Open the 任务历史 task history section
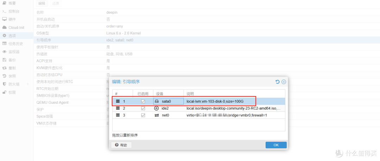The width and height of the screenshot is (380, 161). pos(17,44)
